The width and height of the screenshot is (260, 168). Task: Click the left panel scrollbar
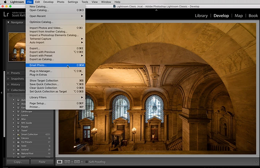(4, 104)
